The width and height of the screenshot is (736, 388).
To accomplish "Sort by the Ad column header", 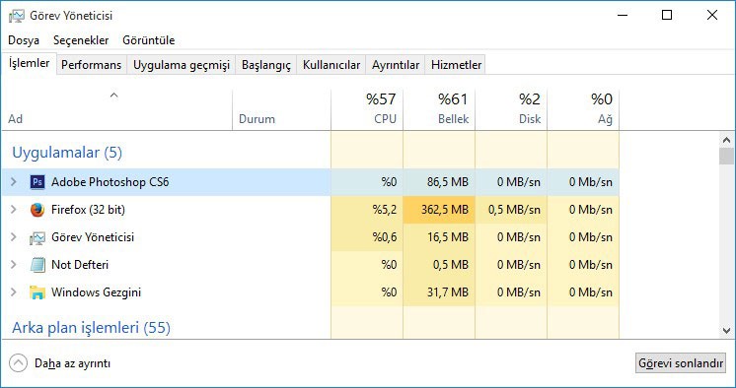I will click(116, 109).
